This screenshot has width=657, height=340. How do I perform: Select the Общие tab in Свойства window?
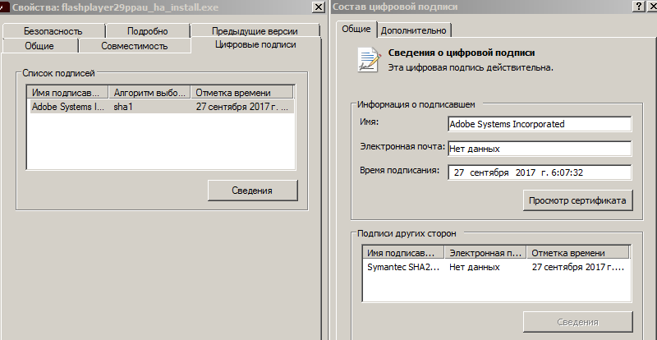click(x=39, y=46)
